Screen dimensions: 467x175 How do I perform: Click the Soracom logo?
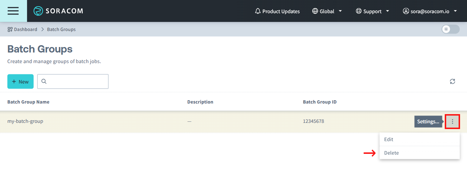point(58,11)
